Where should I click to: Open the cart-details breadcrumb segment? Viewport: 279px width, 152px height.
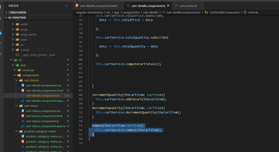[x=150, y=12]
